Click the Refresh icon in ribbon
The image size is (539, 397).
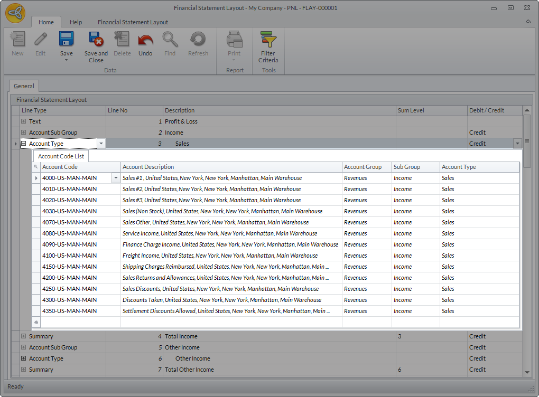198,40
